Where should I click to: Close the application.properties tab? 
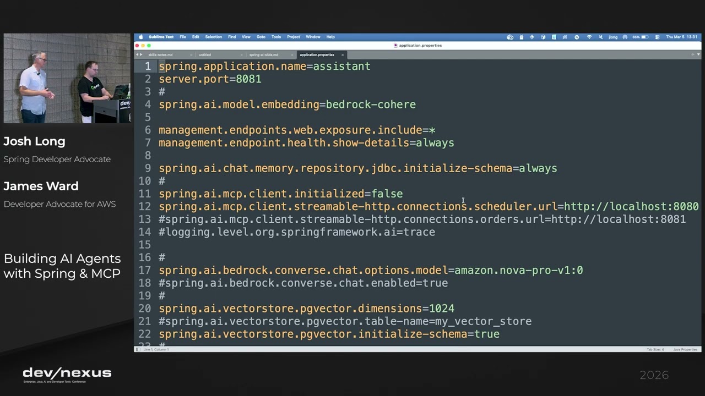pos(343,55)
